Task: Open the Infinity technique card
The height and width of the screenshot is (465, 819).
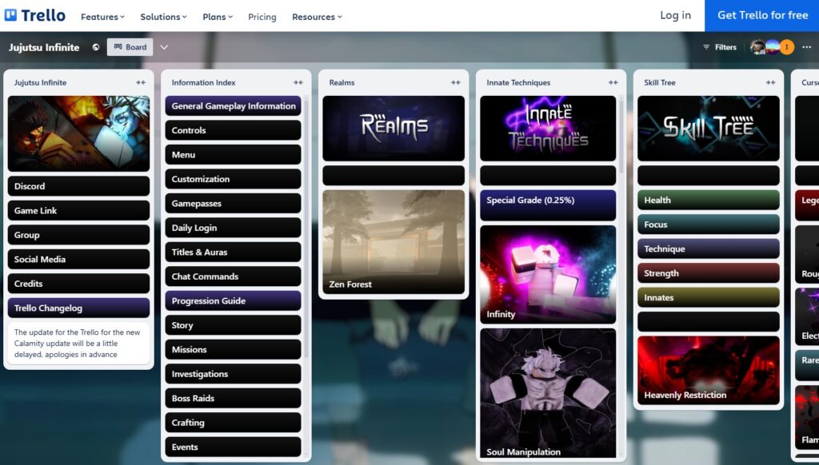Action: (x=548, y=275)
